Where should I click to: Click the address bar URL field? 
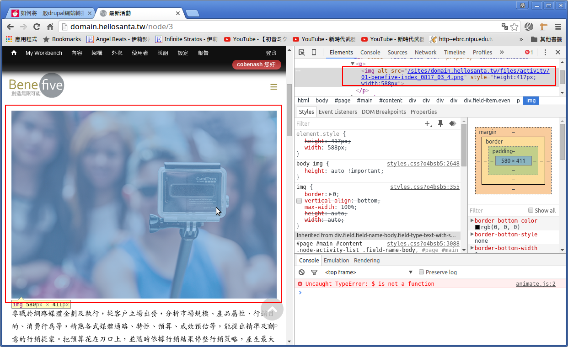(x=284, y=27)
